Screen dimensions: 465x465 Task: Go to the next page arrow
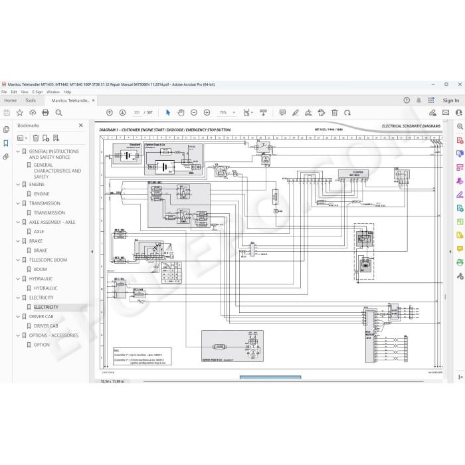(122, 113)
